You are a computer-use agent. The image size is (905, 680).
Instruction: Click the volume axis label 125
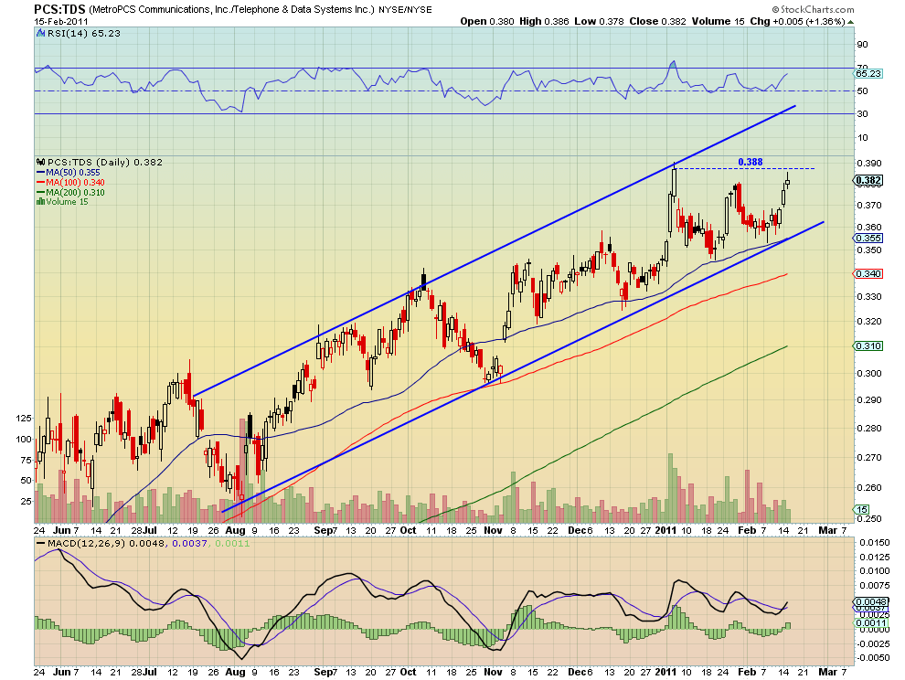[24, 418]
